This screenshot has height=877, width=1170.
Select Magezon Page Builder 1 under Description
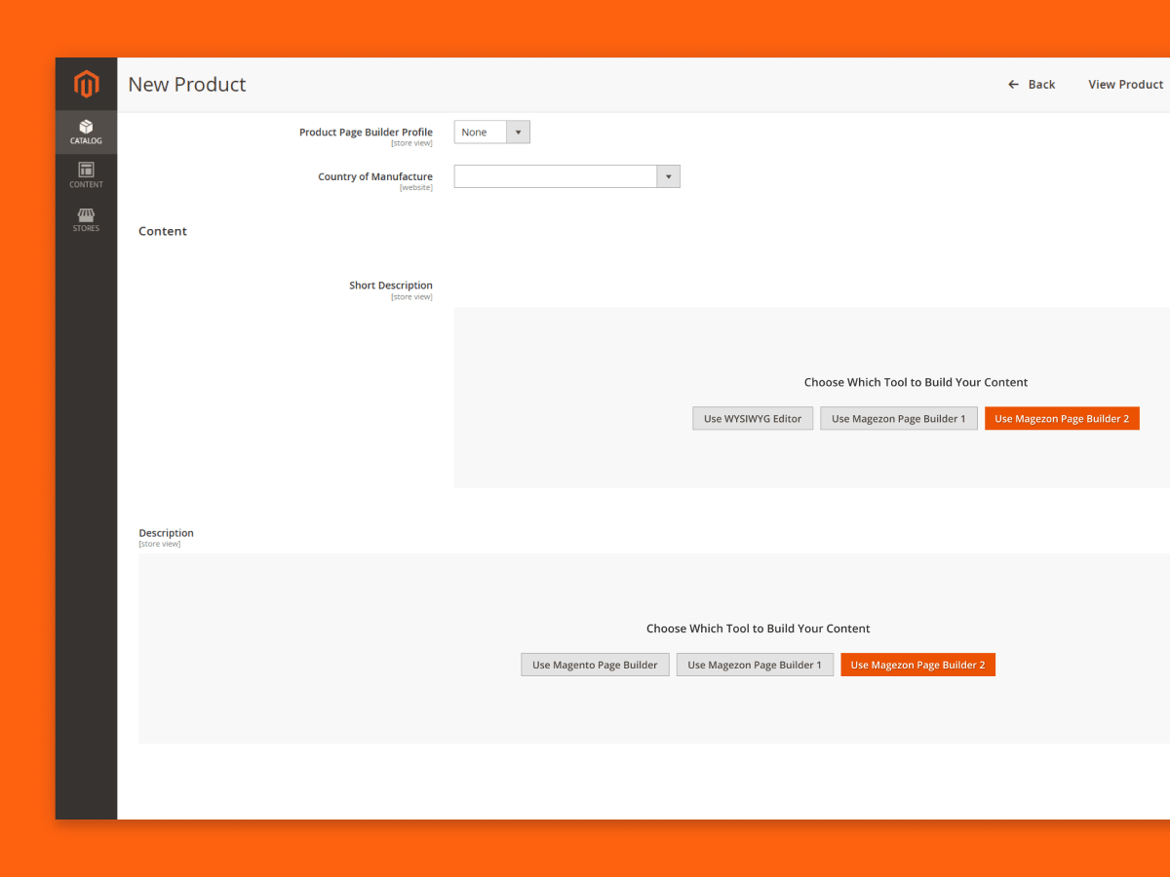[x=755, y=666]
